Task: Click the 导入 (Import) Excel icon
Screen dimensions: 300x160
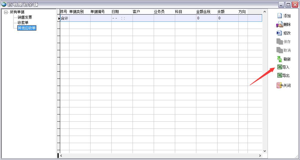Action: point(279,67)
